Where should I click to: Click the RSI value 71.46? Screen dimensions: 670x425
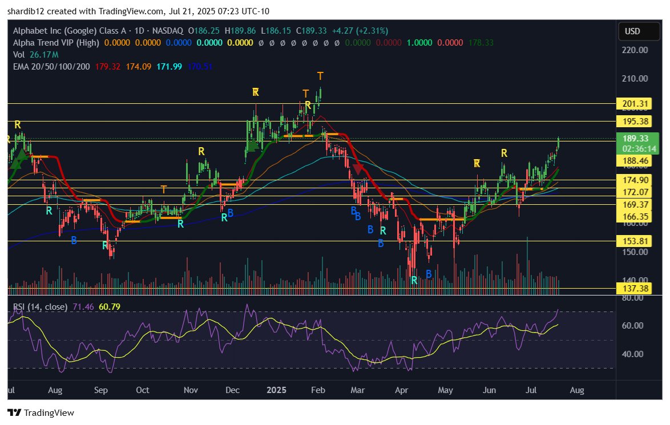pyautogui.click(x=83, y=307)
